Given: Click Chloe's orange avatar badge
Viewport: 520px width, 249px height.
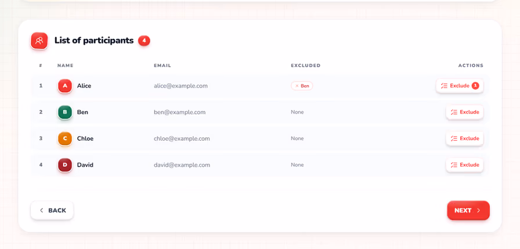Looking at the screenshot, I should [65, 138].
